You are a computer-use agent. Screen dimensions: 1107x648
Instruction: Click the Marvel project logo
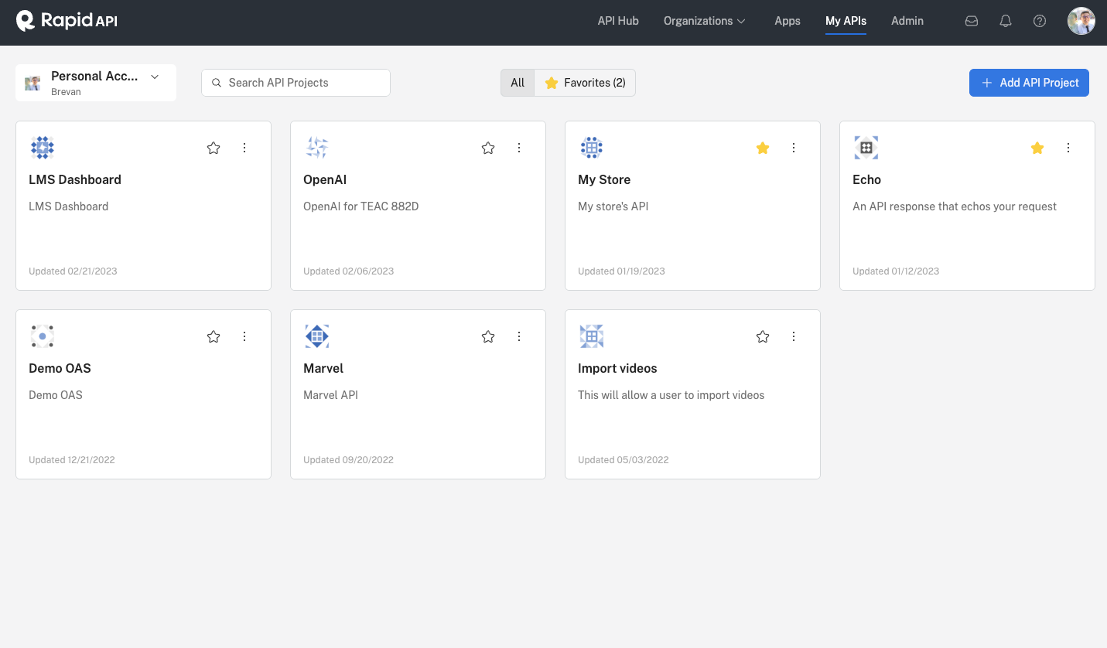(x=317, y=336)
